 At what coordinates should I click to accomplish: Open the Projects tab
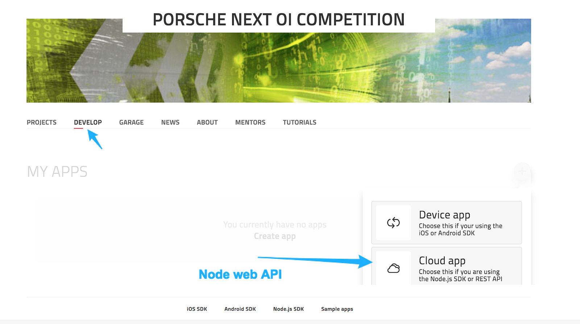pyautogui.click(x=42, y=122)
